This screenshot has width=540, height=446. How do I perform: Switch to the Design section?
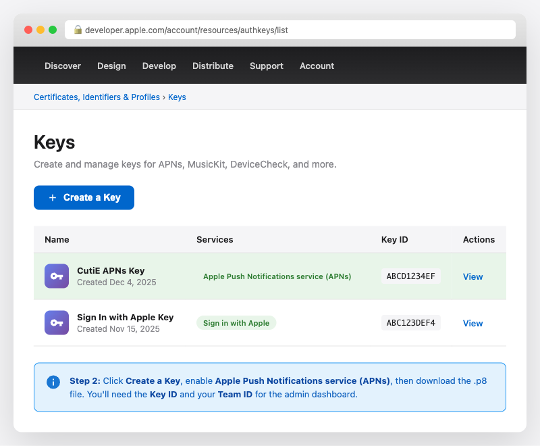(x=111, y=66)
